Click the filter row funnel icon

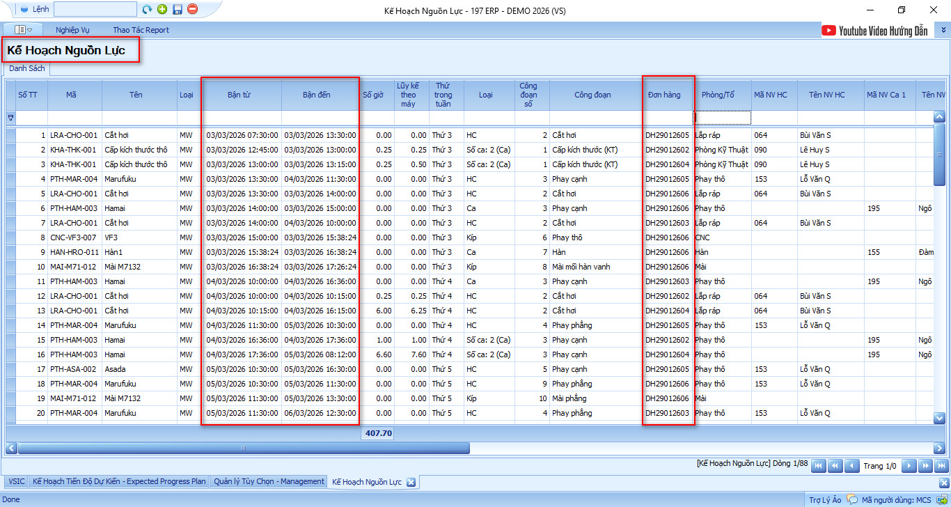coord(10,118)
